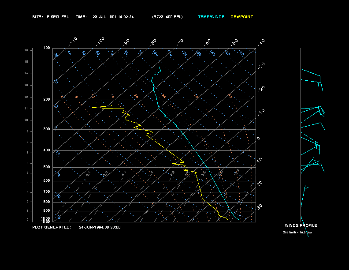Click the 800 pressure level label
Screen dimensions: 349x270
pos(47,202)
